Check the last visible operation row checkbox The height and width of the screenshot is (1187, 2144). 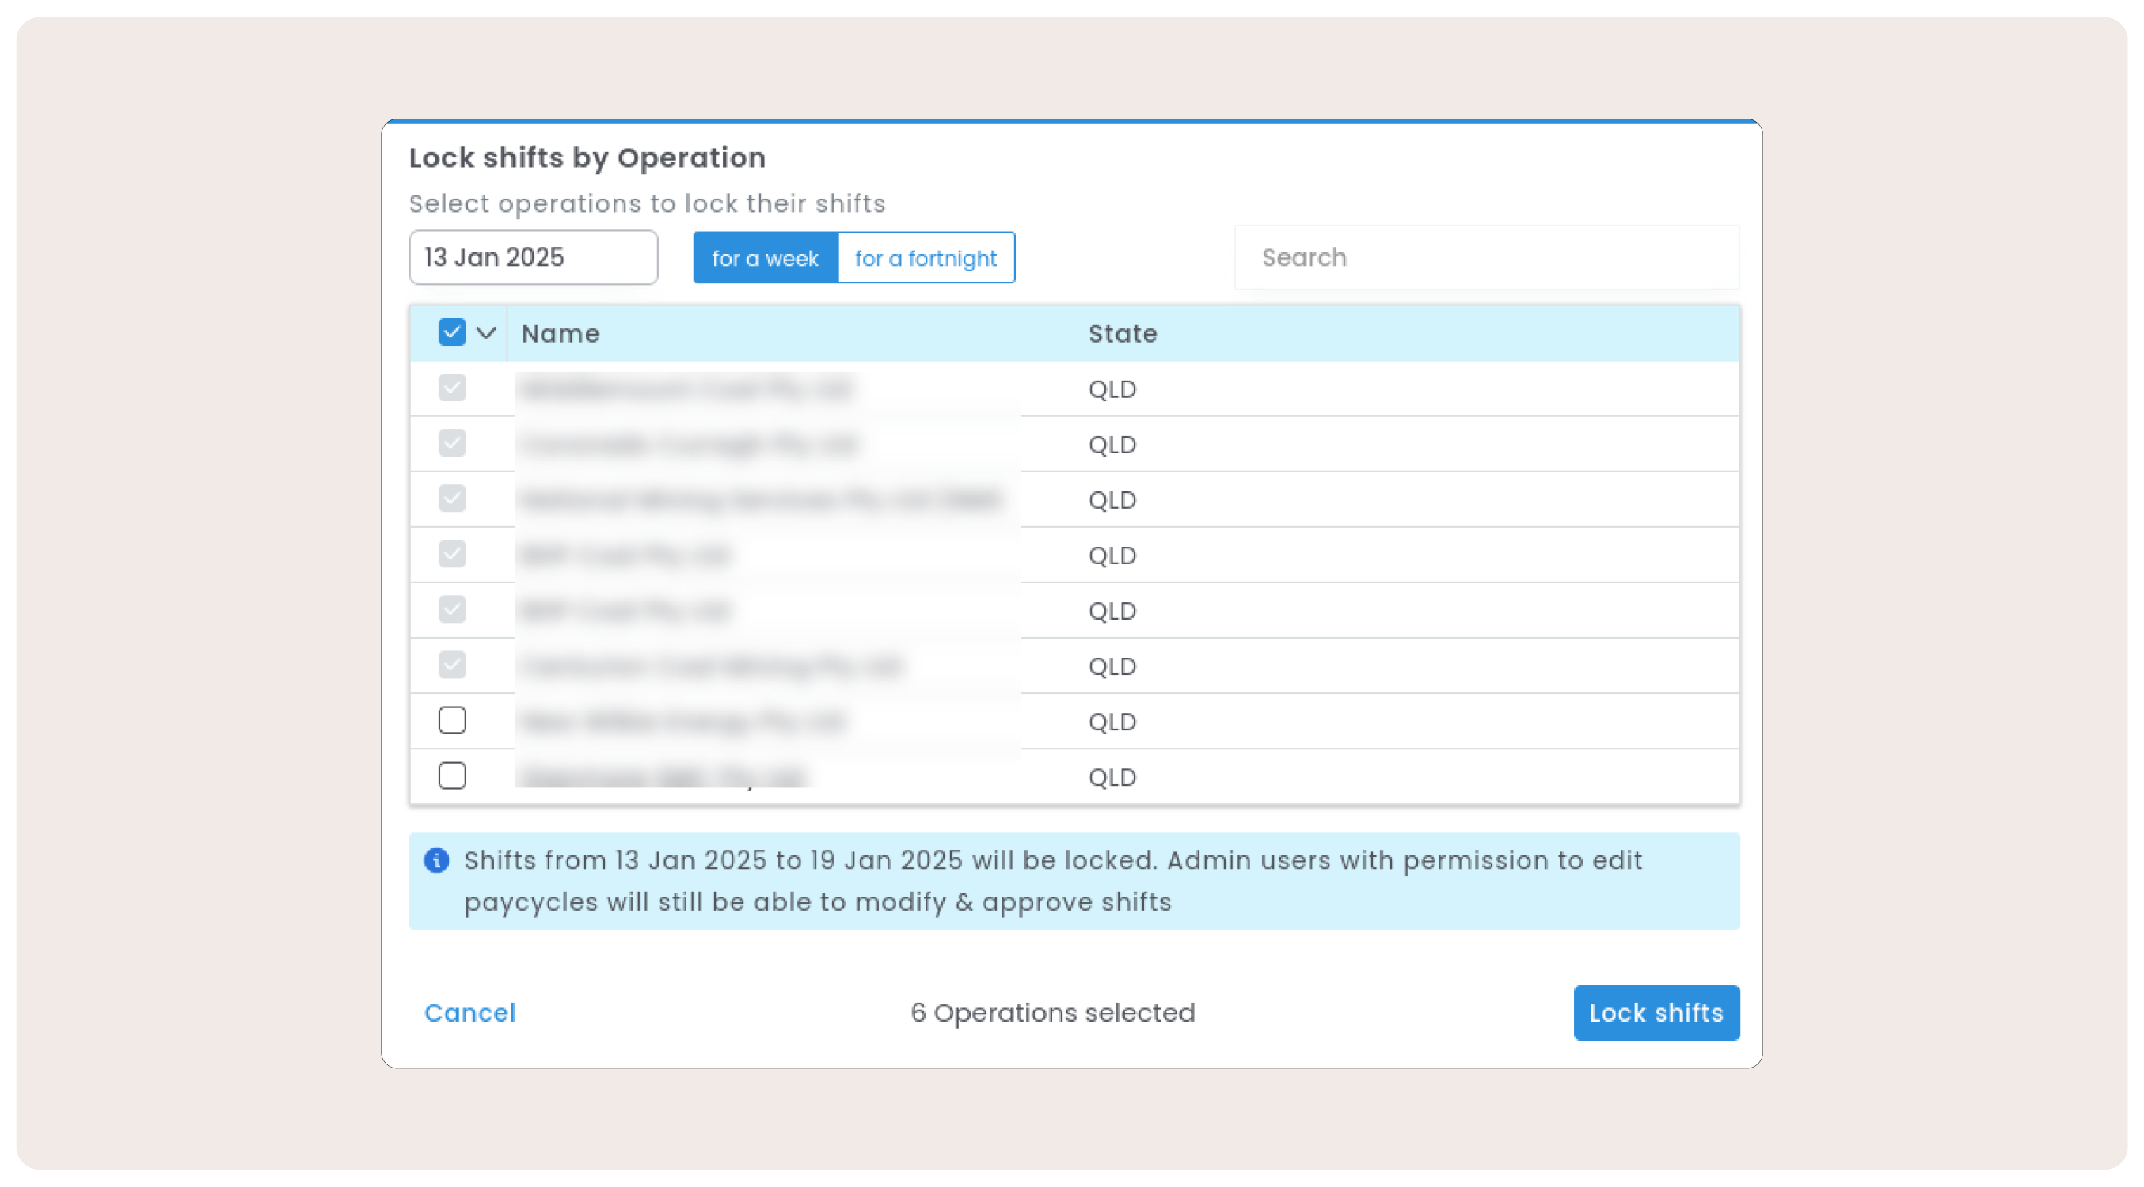[x=452, y=776]
